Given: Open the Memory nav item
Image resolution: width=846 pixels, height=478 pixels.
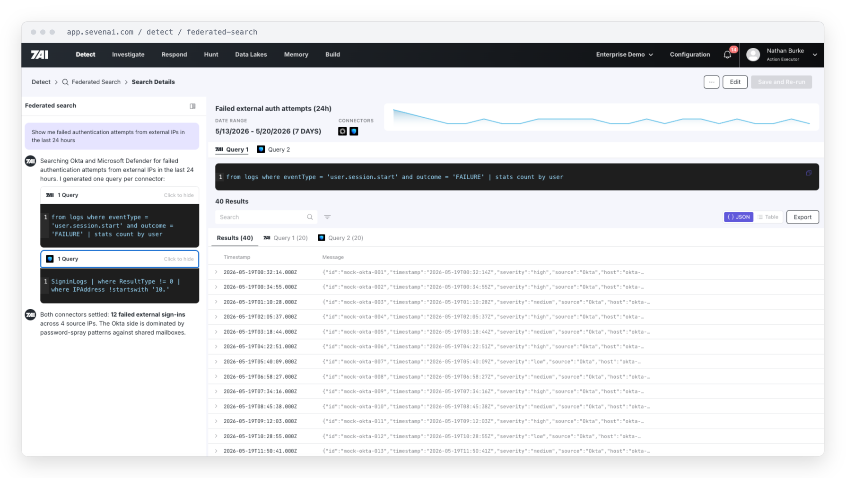Looking at the screenshot, I should tap(296, 55).
